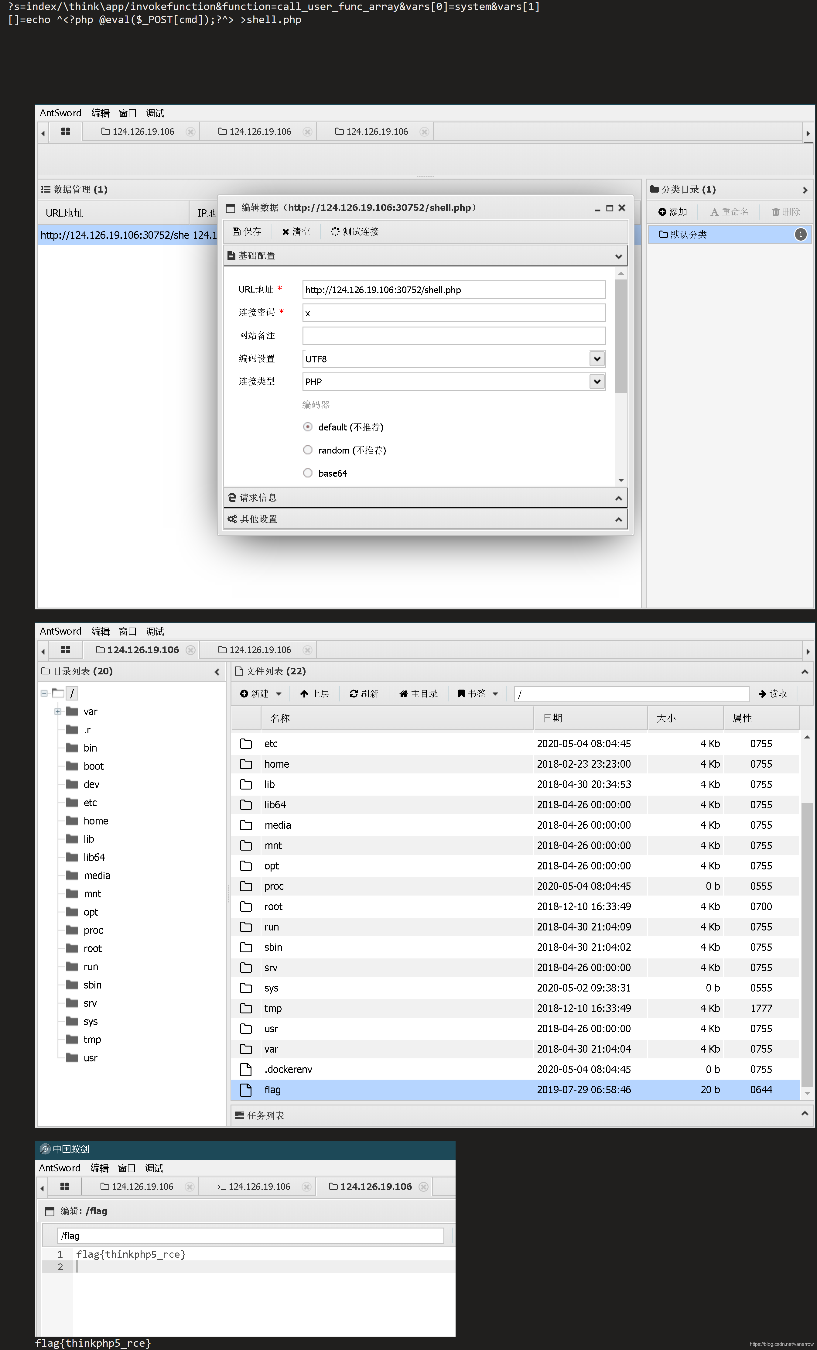Screen dimensions: 817x1350
Task: Close the active 124.126.19.106 tab in bottom window
Action: click(423, 1187)
